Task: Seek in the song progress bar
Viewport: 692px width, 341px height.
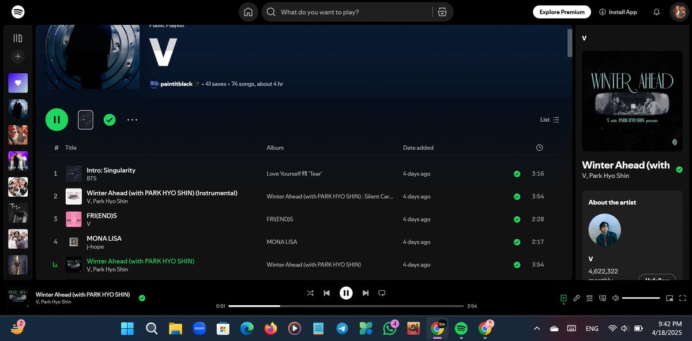Action: 346,306
